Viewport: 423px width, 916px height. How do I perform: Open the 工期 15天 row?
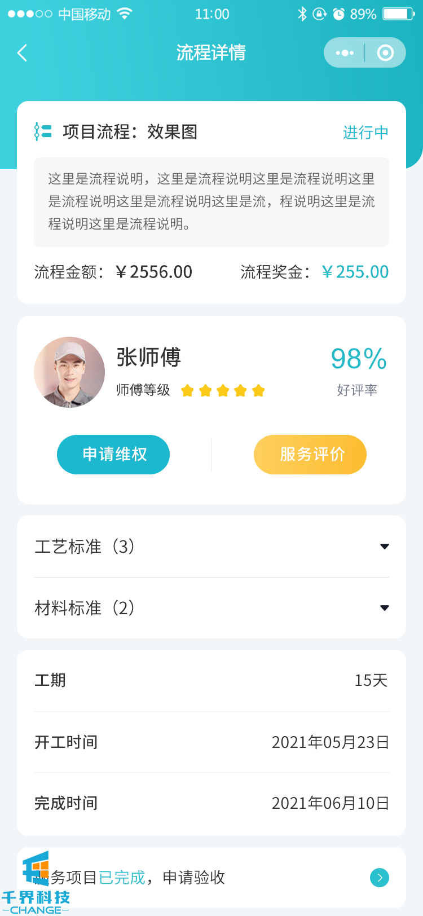(211, 680)
